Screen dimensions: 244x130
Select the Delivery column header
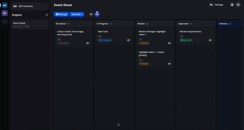[x=224, y=23]
